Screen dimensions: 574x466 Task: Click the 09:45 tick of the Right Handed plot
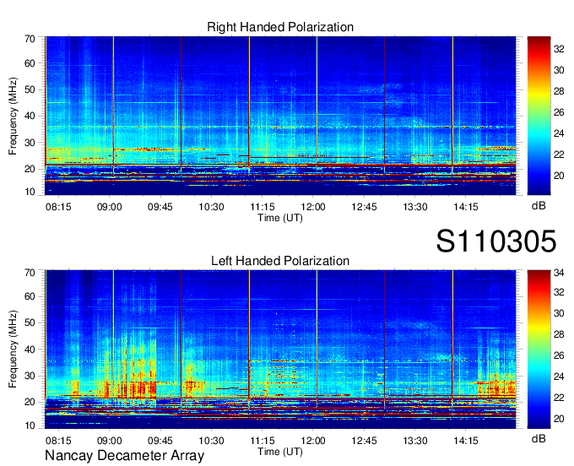tap(160, 207)
